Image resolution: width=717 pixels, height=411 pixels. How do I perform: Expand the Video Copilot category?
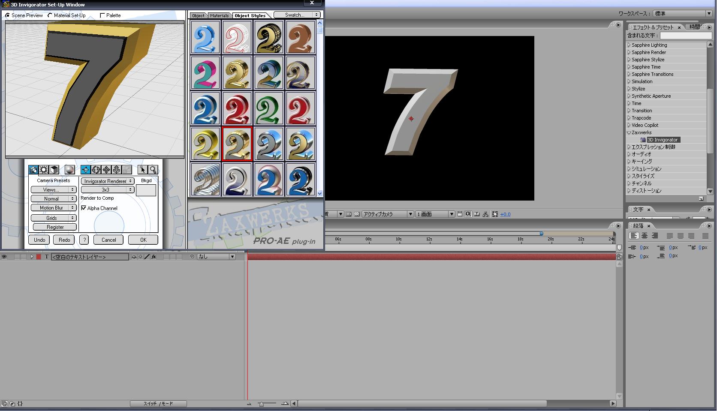(x=629, y=125)
